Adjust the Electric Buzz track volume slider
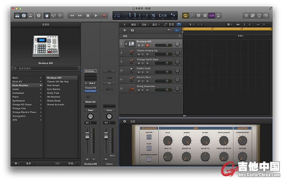Screen dimensions: 283x181 [x=163, y=81]
